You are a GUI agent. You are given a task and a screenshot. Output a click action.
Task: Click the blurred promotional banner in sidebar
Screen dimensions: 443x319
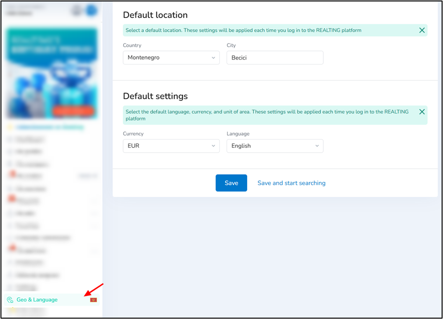tap(52, 73)
